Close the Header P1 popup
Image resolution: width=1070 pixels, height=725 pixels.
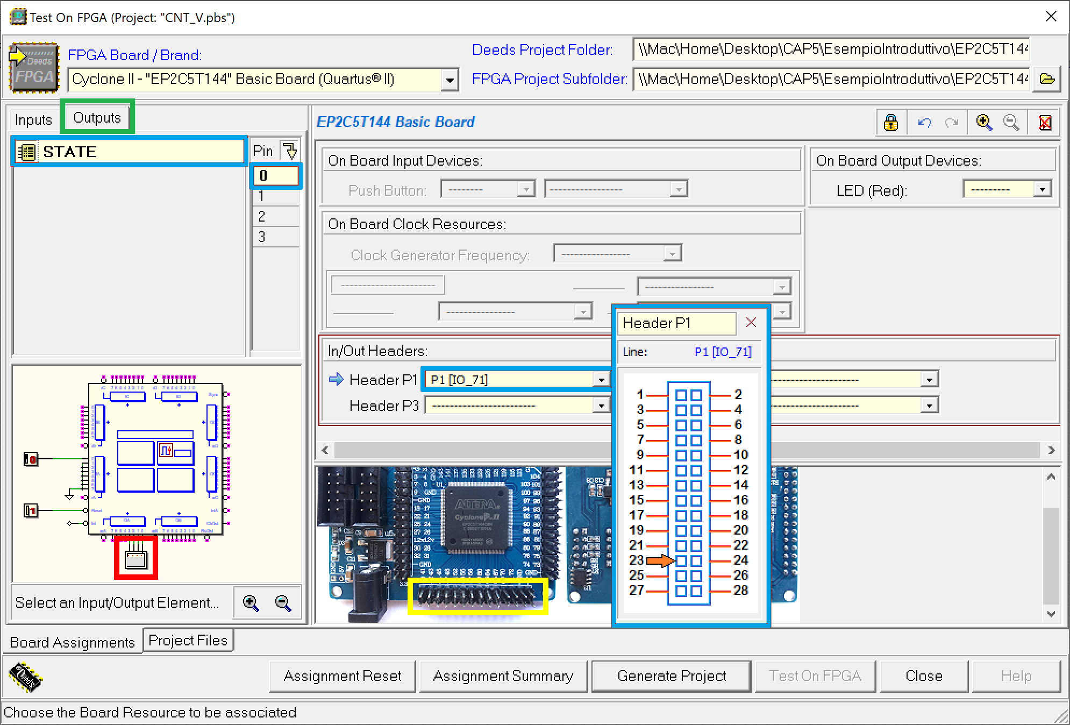[751, 322]
